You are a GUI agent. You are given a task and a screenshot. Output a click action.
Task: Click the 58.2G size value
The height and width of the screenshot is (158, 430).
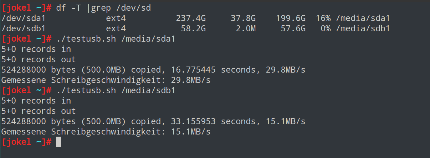pyautogui.click(x=193, y=28)
